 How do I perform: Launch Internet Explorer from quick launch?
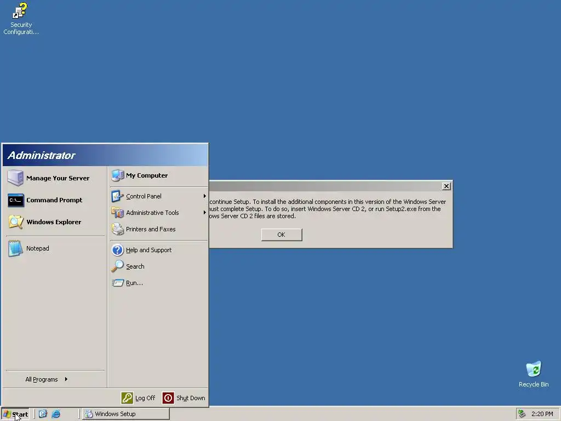click(x=56, y=414)
